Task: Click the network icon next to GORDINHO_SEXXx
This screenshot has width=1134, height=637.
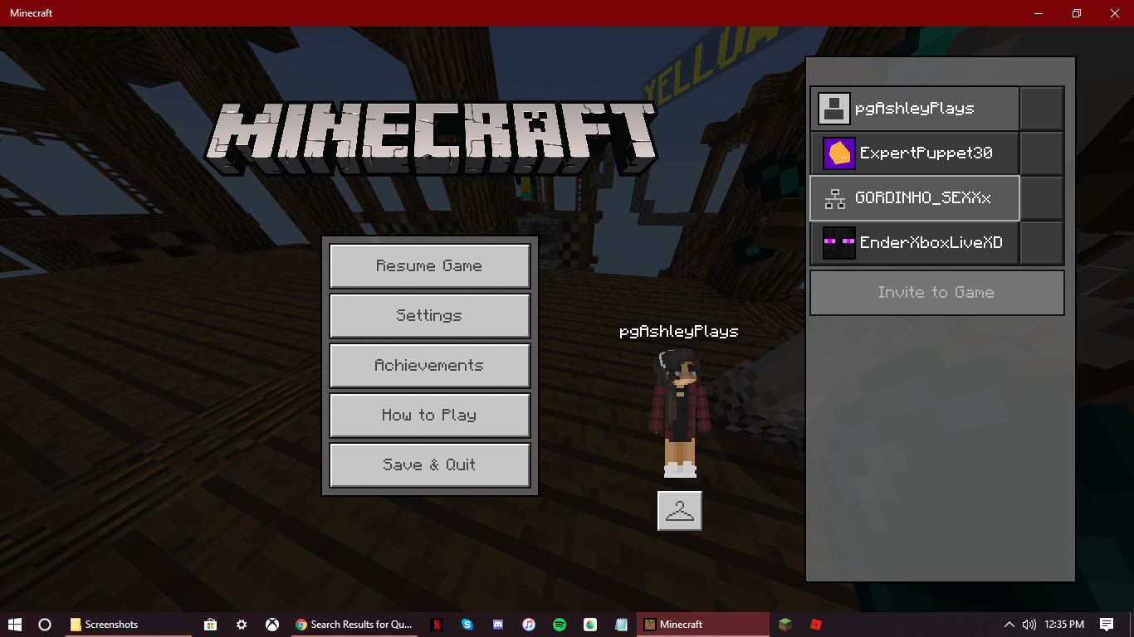Action: click(x=834, y=198)
